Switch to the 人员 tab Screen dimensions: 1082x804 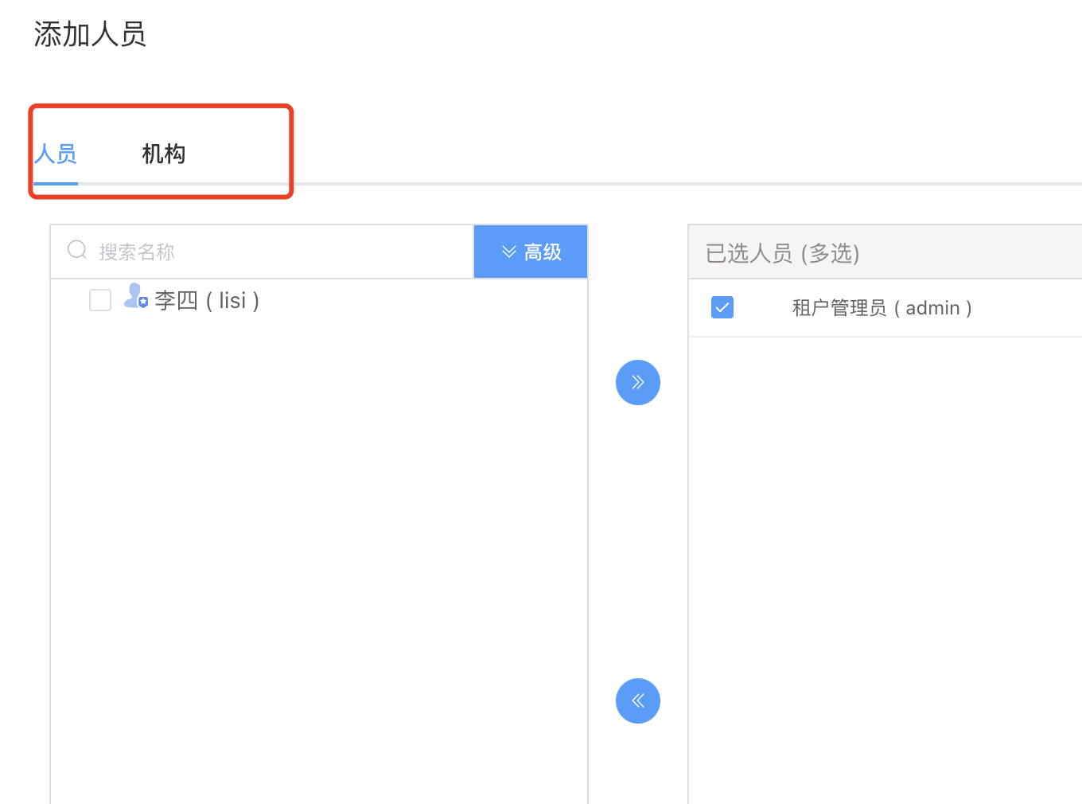pyautogui.click(x=56, y=154)
